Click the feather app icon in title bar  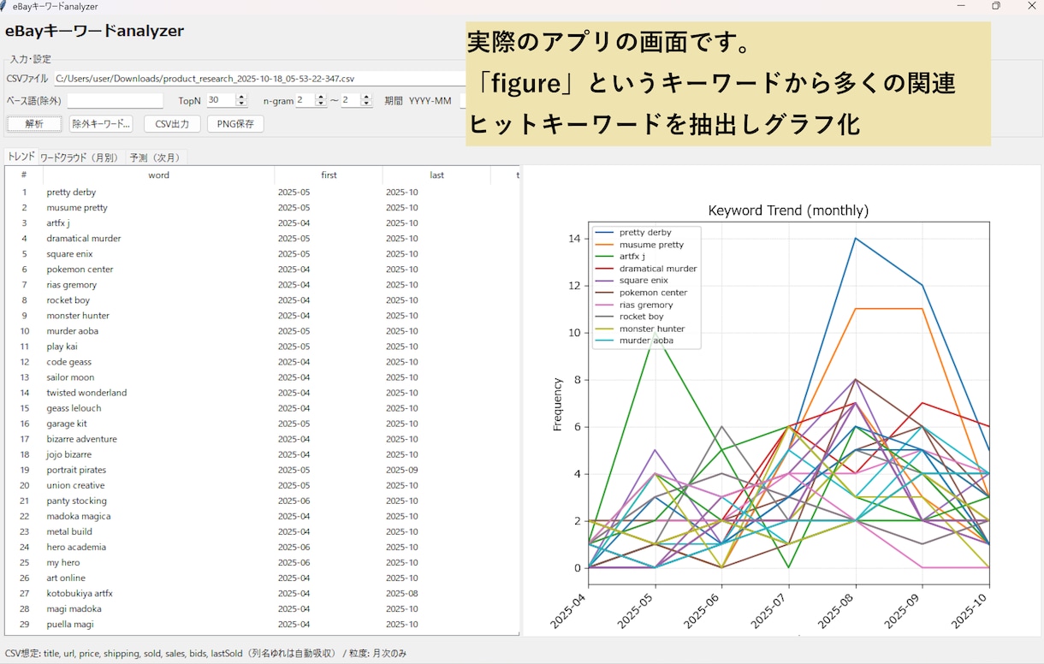pos(4,6)
